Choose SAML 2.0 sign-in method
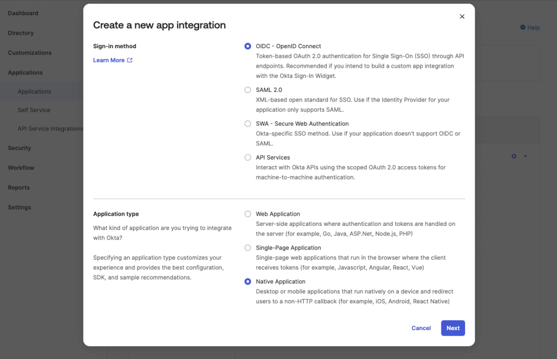Viewport: 557px width, 359px height. coord(248,90)
